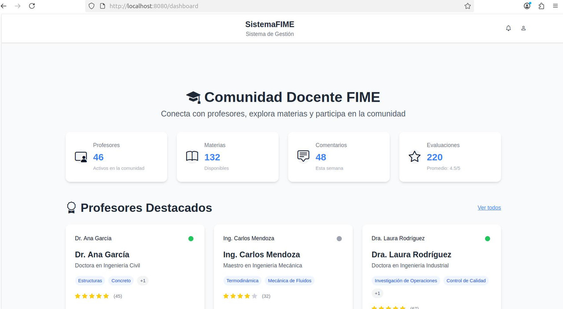The width and height of the screenshot is (563, 309).
Task: Click the browser back arrow
Action: (x=4, y=6)
